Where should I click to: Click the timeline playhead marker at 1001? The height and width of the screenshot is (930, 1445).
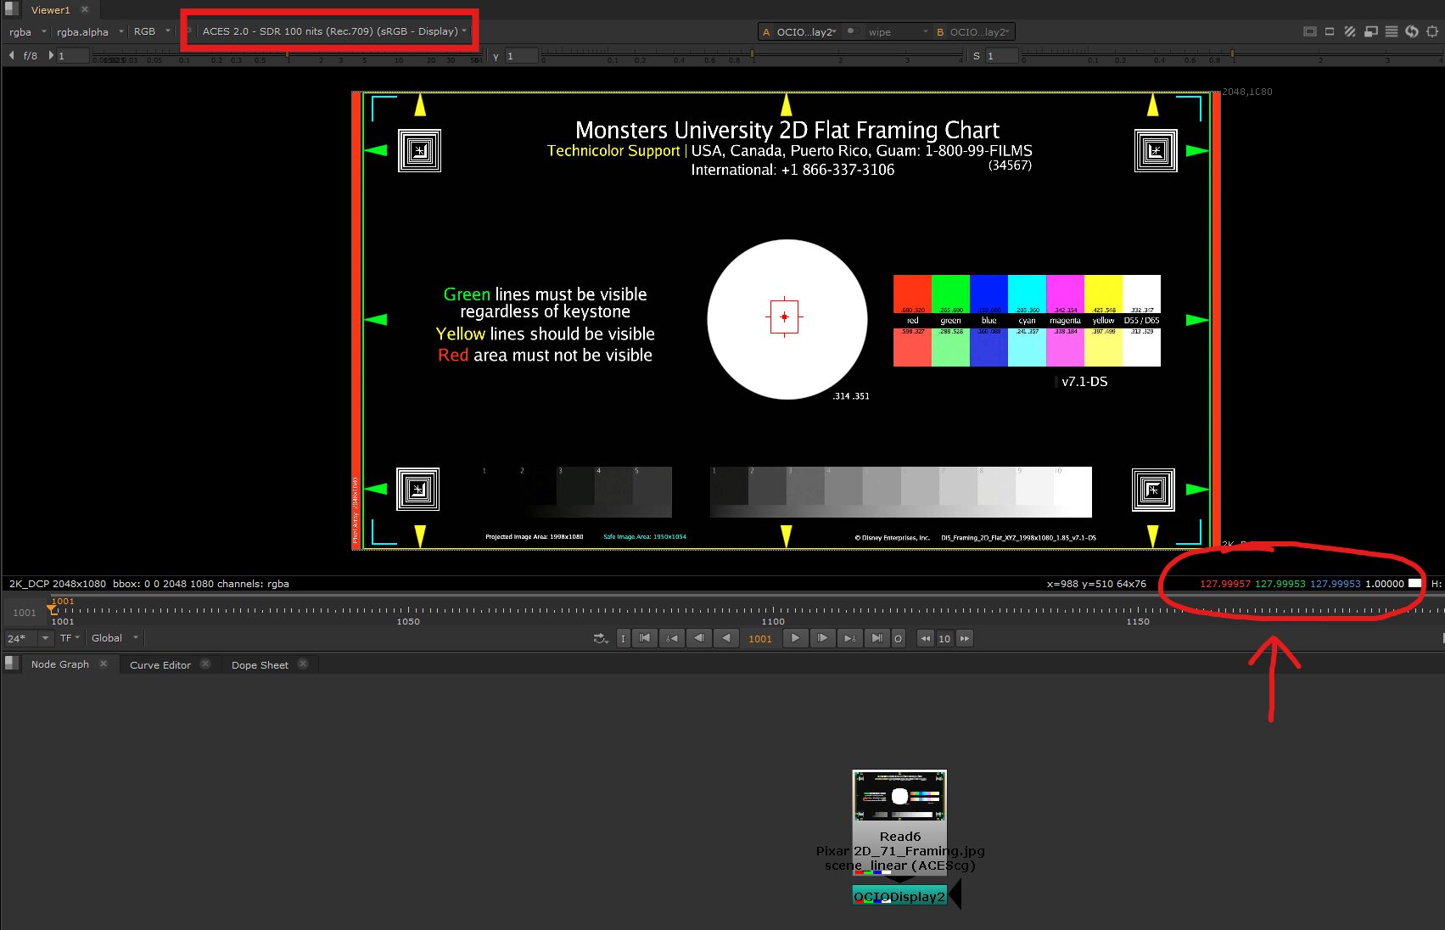[x=53, y=609]
